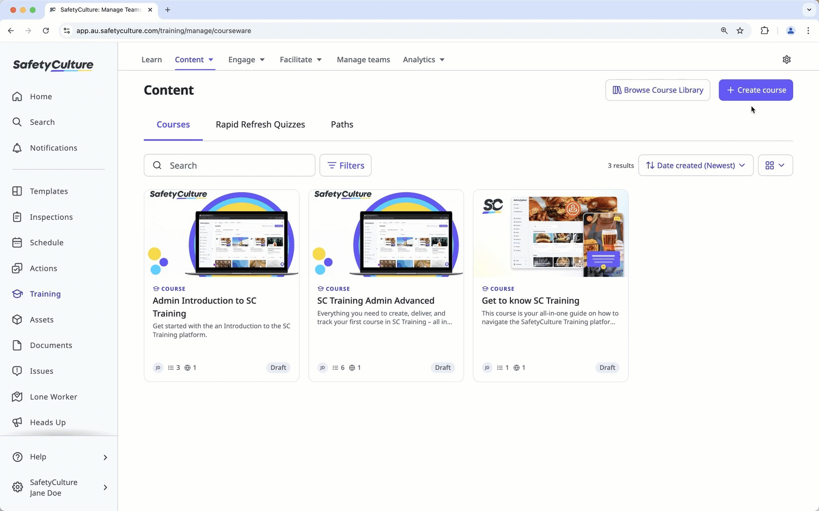This screenshot has height=511, width=819.
Task: Click JD avatar on Get to know SC Training
Action: [487, 368]
